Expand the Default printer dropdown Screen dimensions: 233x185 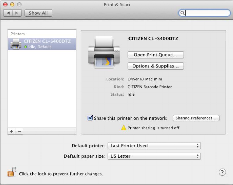pos(154,146)
